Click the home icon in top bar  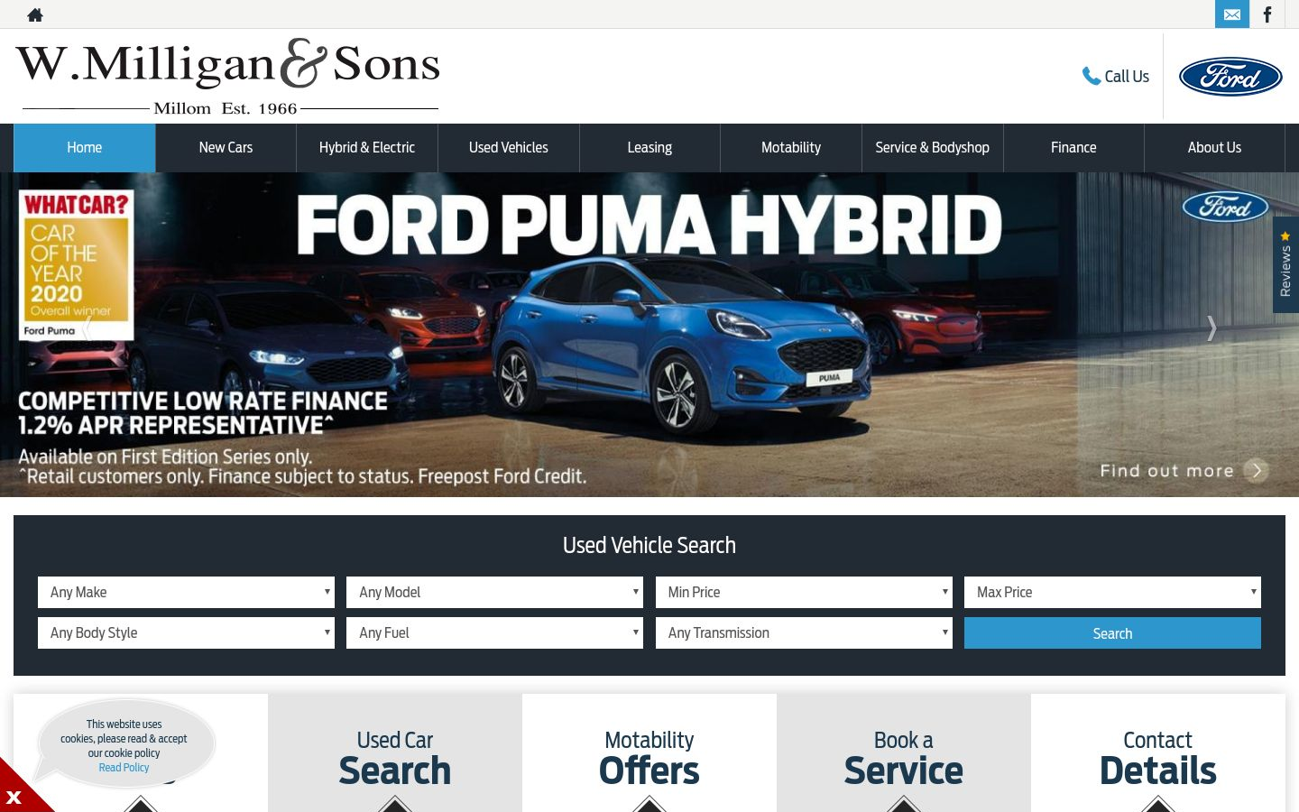[x=35, y=14]
